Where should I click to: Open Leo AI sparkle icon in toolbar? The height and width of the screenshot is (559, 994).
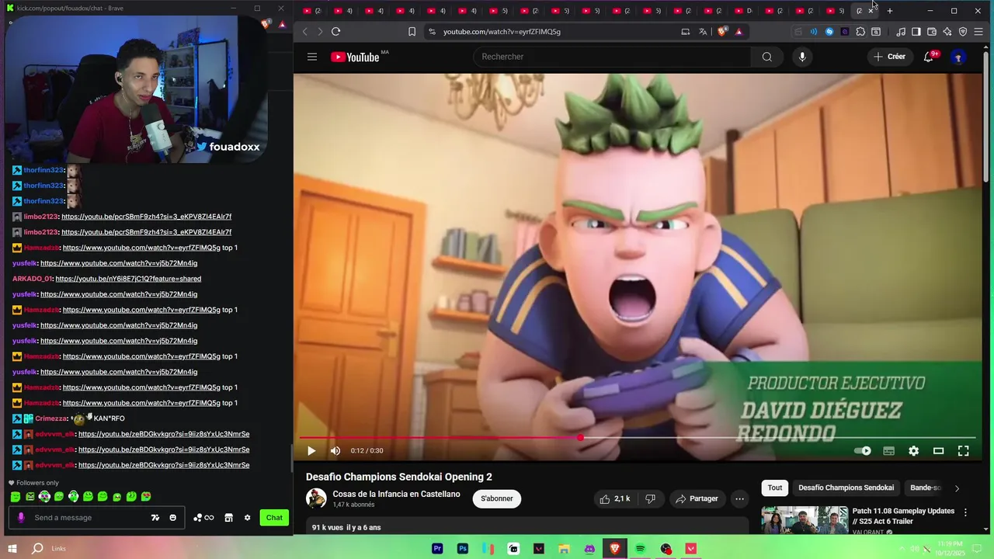tap(947, 32)
